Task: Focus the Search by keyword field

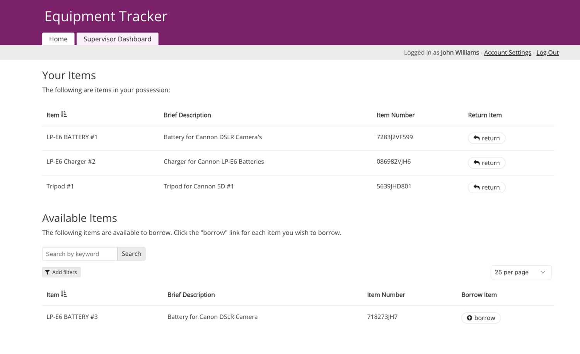Action: tap(80, 254)
